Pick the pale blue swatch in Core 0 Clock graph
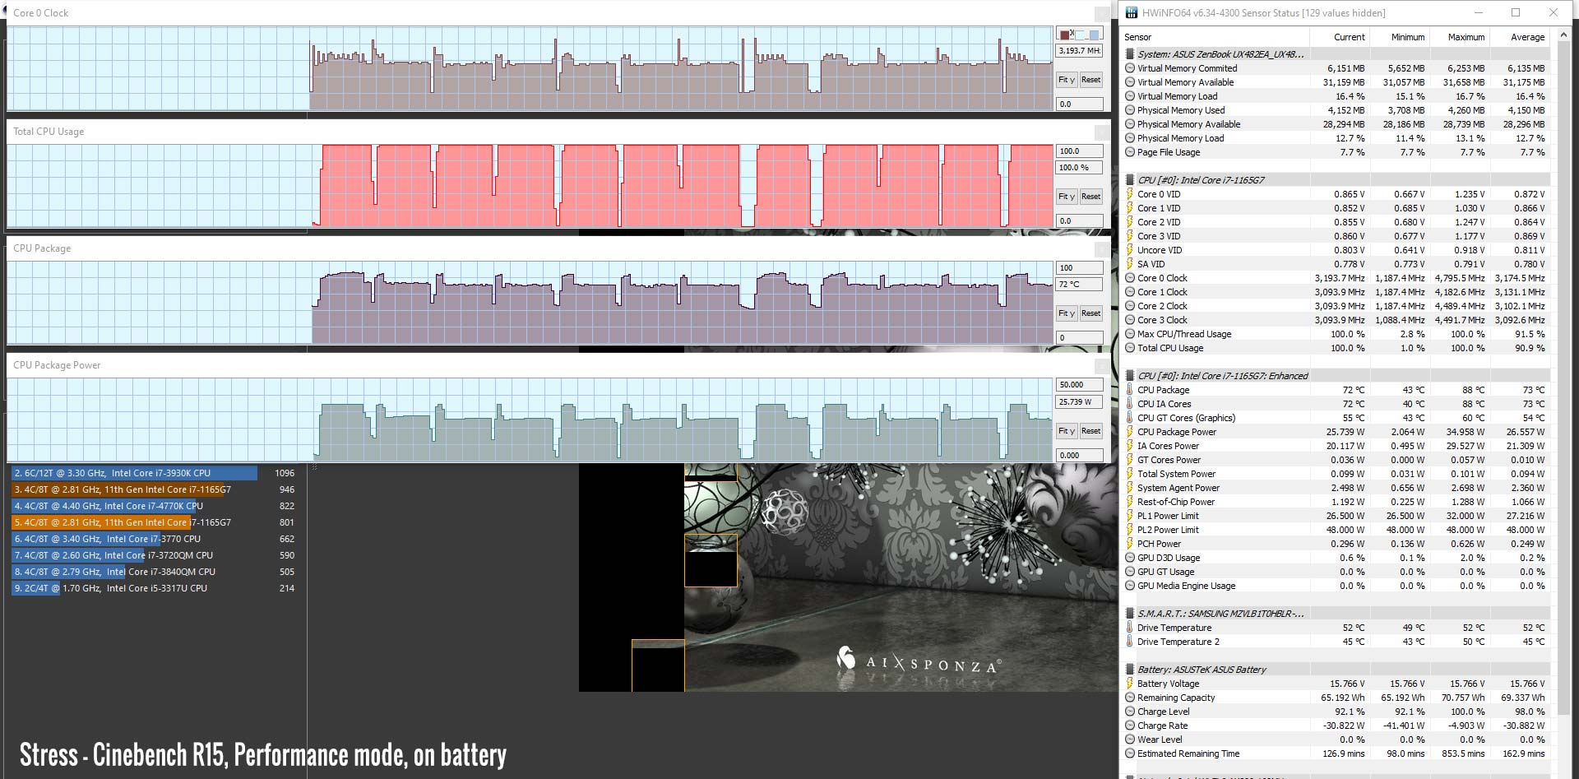Viewport: 1579px width, 779px height. pos(1080,35)
